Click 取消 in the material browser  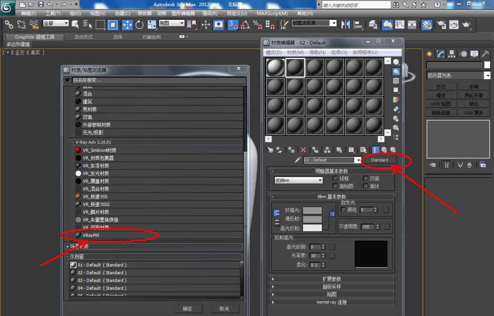(x=224, y=309)
